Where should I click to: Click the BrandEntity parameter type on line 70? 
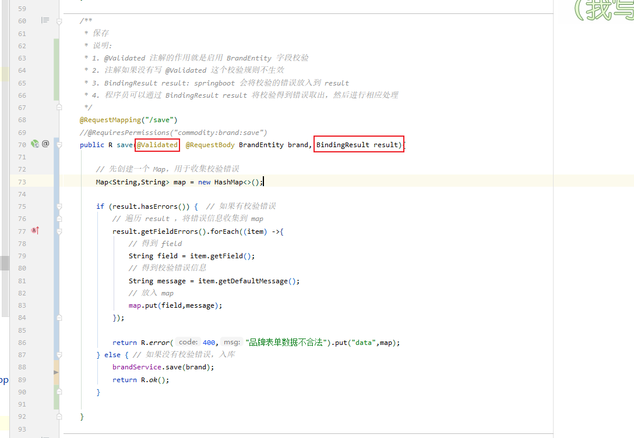261,144
